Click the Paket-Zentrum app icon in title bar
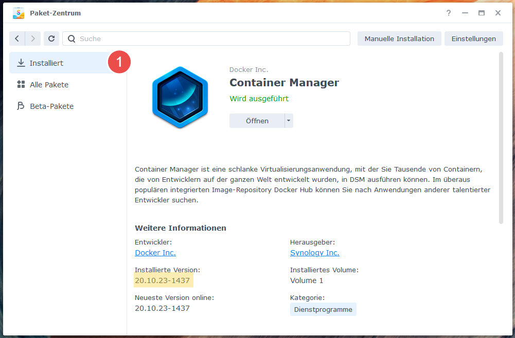 pyautogui.click(x=19, y=13)
